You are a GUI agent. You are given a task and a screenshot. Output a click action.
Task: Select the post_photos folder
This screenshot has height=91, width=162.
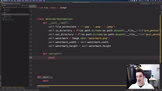7,9
